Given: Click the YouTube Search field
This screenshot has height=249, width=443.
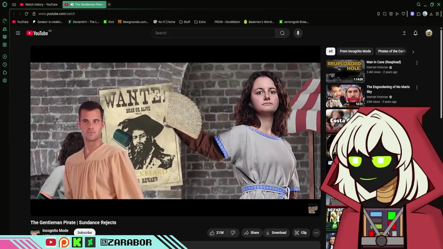Looking at the screenshot, I should click(213, 33).
